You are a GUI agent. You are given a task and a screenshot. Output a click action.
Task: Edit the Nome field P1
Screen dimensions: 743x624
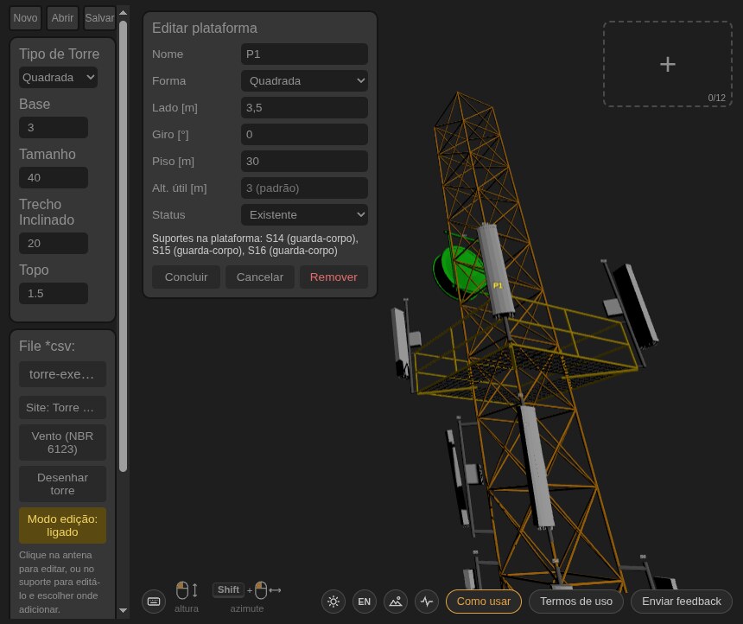(x=304, y=54)
